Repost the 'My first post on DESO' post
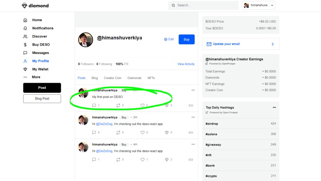 (118, 105)
